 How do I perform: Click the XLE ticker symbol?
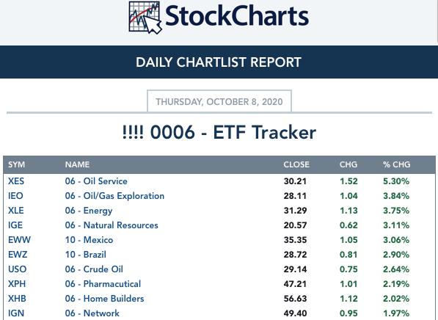click(x=16, y=211)
